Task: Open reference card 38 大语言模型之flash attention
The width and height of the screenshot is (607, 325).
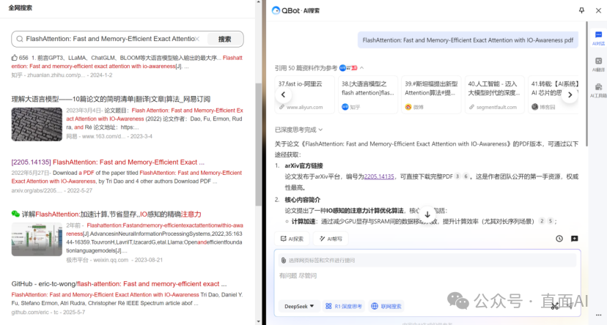Action: coord(368,94)
